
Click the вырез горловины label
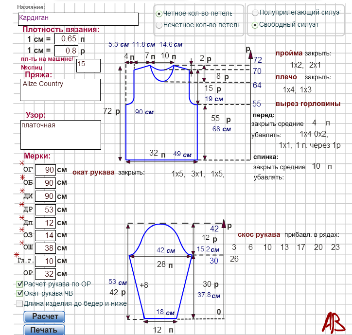coord(308,104)
